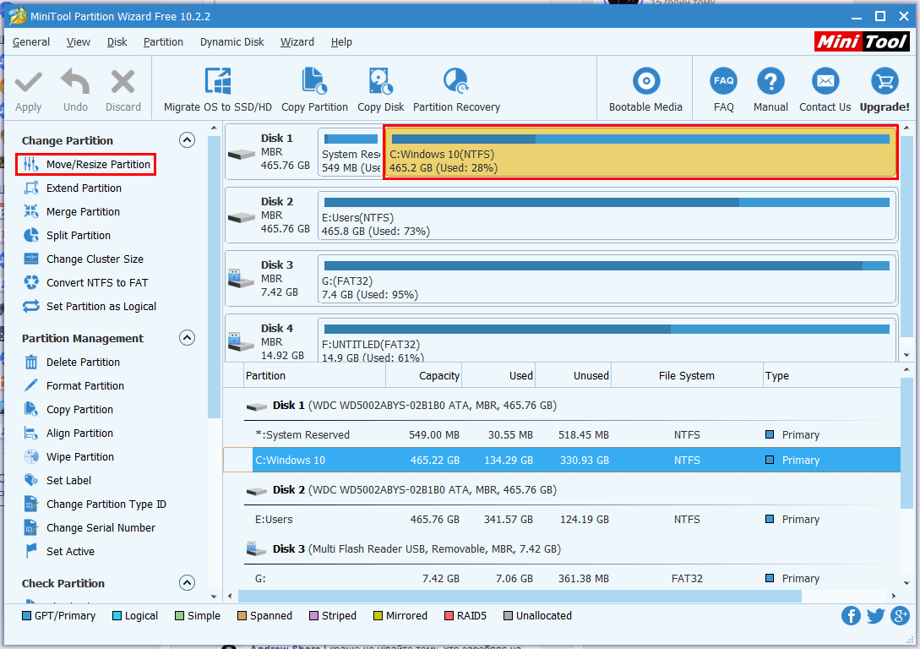The image size is (920, 649).
Task: Open the Wizard menu
Action: point(297,42)
